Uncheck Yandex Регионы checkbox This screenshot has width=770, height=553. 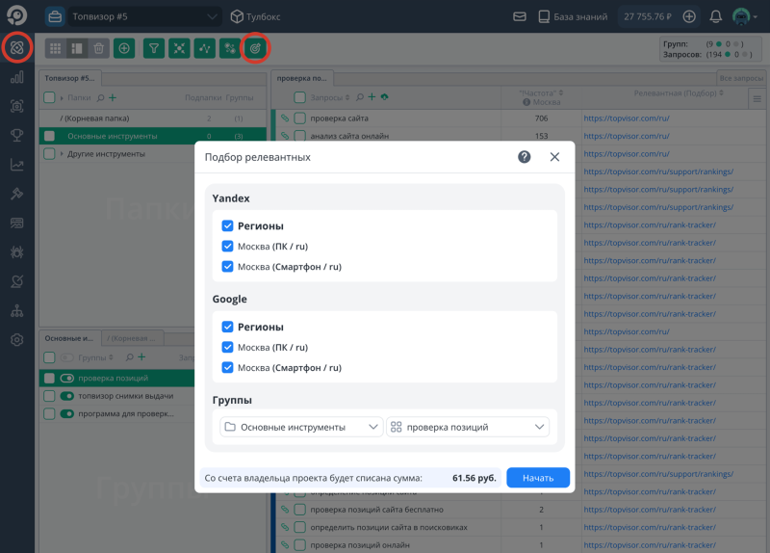click(227, 225)
